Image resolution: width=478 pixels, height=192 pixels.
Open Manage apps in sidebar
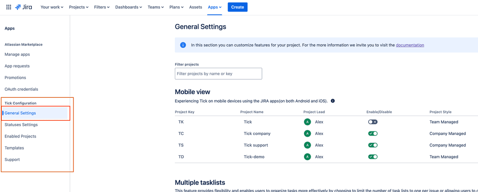click(17, 54)
